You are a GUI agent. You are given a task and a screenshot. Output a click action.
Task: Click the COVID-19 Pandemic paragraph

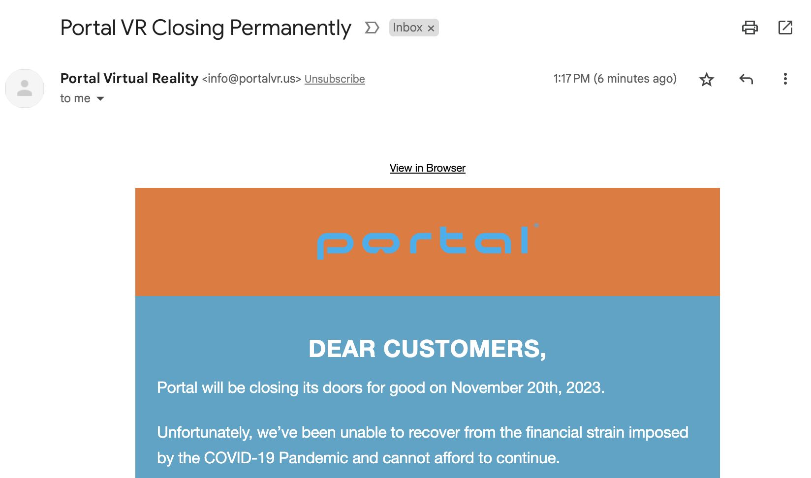click(423, 445)
